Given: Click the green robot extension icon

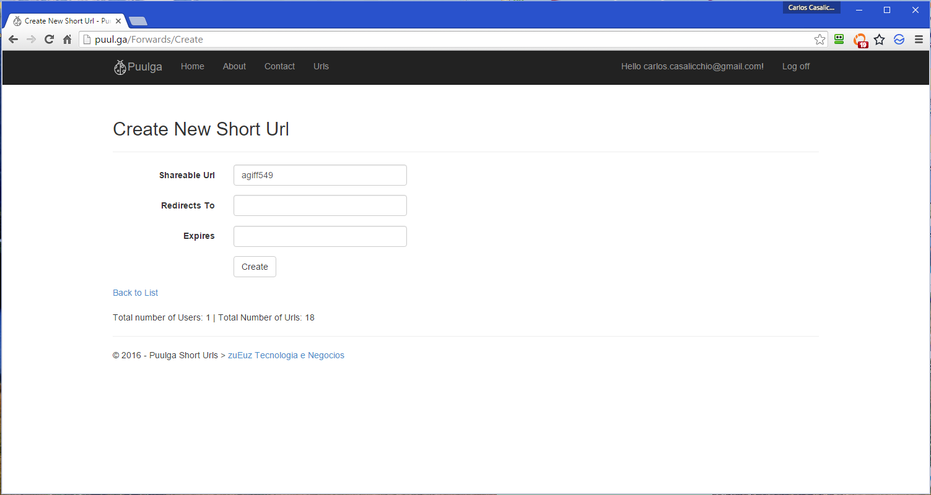Looking at the screenshot, I should 839,39.
